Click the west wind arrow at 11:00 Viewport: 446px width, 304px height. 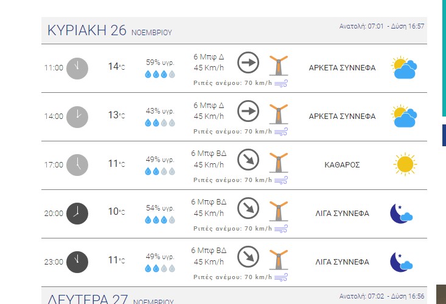(x=248, y=62)
